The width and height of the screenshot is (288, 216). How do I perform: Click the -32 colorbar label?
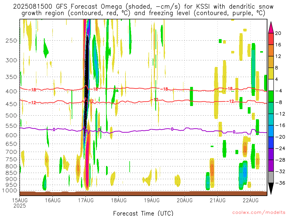[280, 172]
